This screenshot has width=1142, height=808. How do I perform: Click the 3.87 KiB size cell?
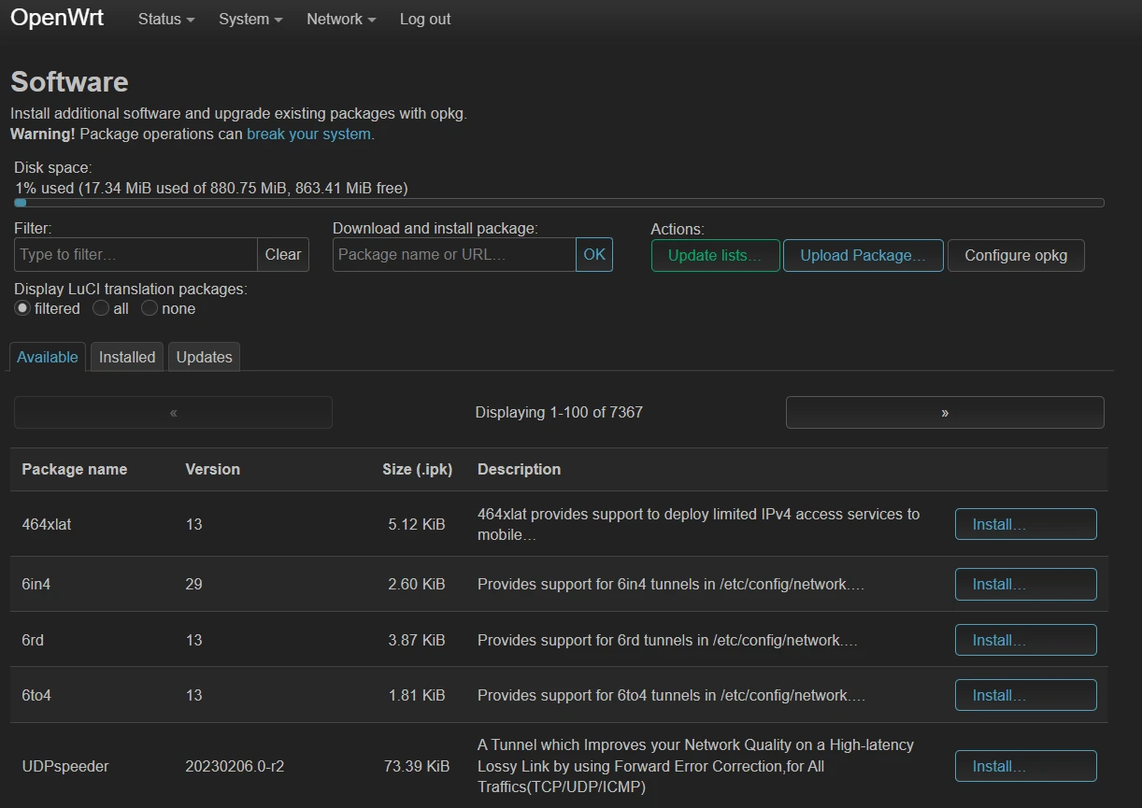pos(417,640)
